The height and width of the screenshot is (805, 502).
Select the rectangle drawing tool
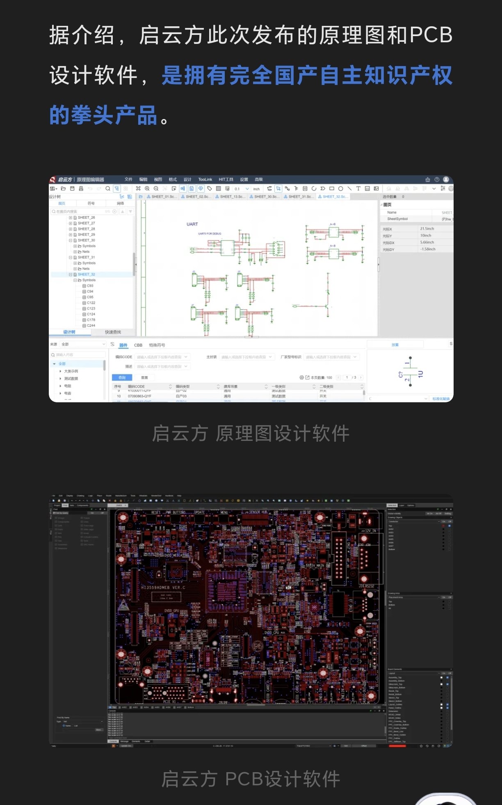[x=332, y=188]
